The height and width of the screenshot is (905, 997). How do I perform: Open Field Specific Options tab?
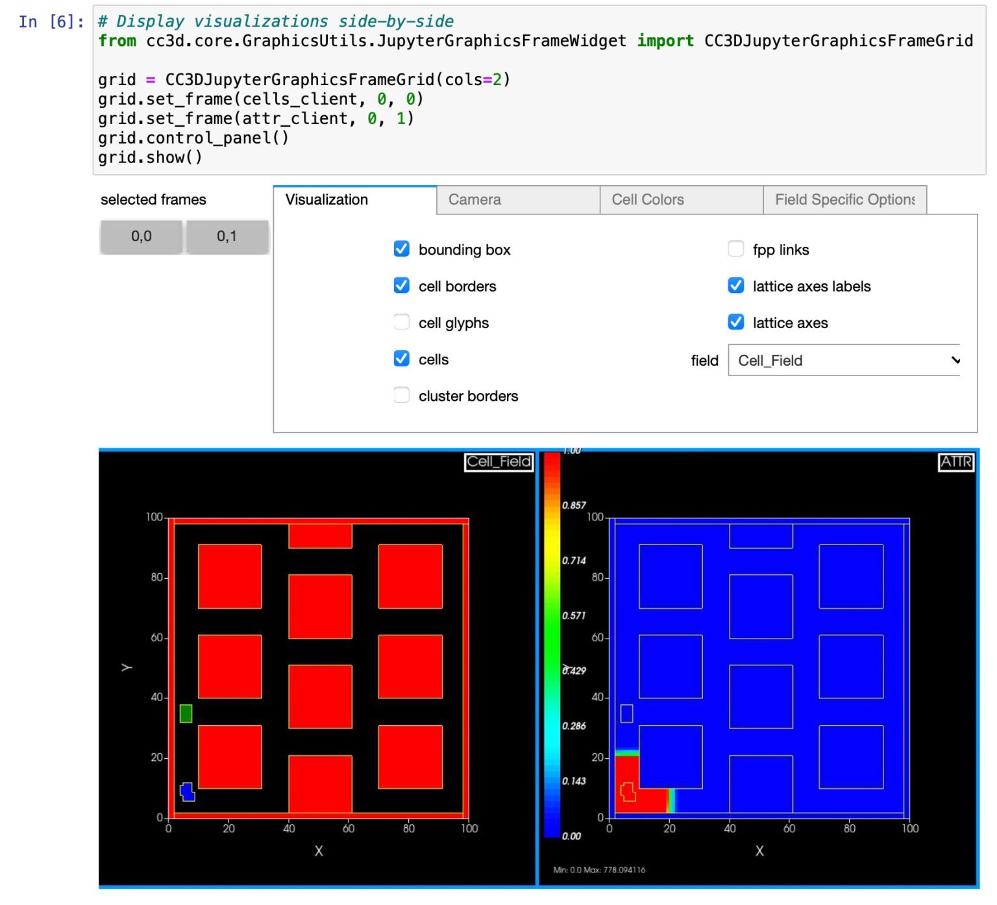click(845, 199)
